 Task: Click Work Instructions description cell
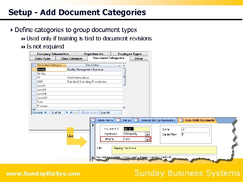94,78
